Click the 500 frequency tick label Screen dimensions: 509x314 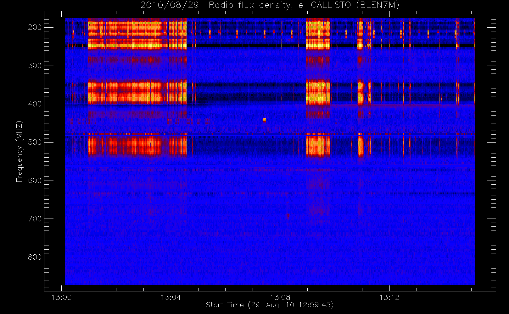tap(35, 142)
